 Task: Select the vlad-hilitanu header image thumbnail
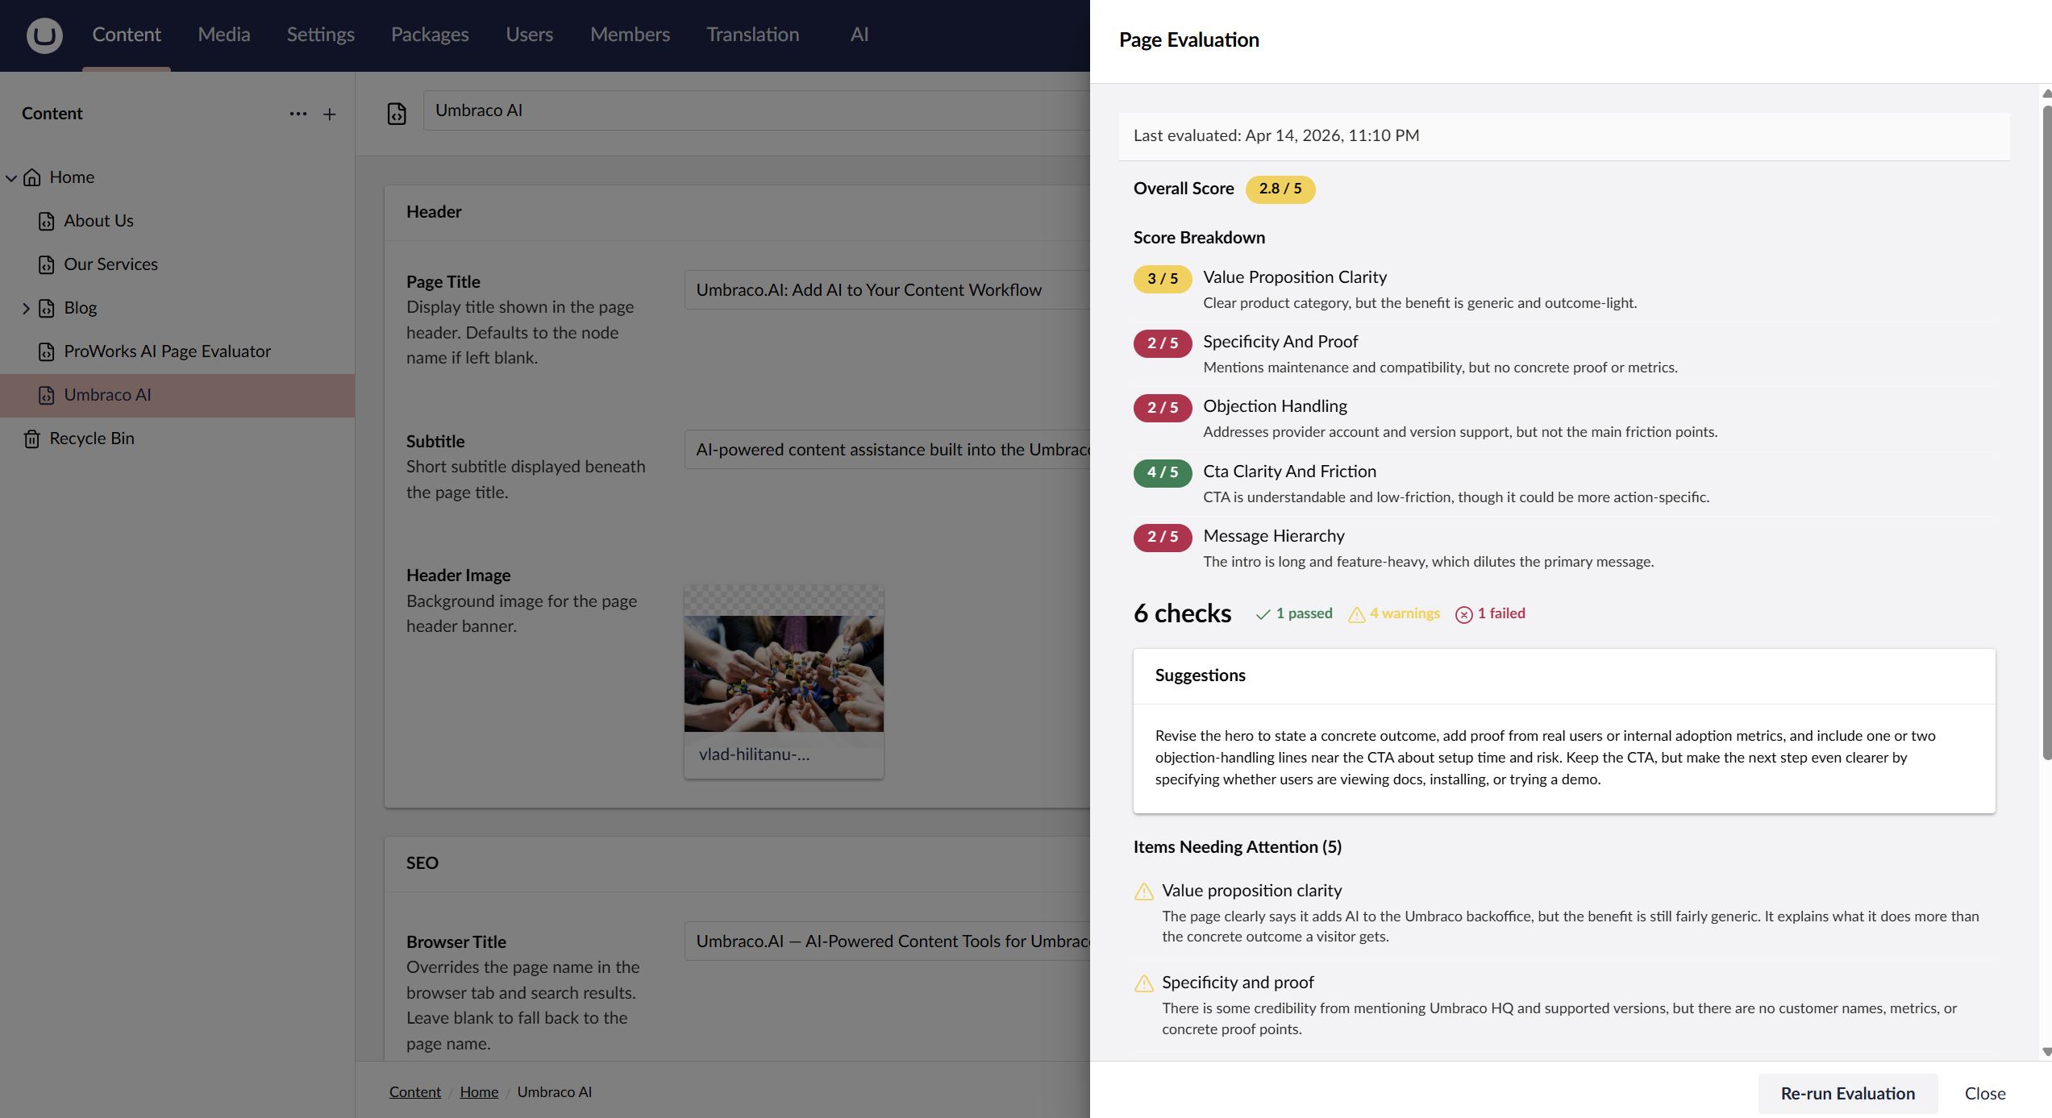pos(784,681)
